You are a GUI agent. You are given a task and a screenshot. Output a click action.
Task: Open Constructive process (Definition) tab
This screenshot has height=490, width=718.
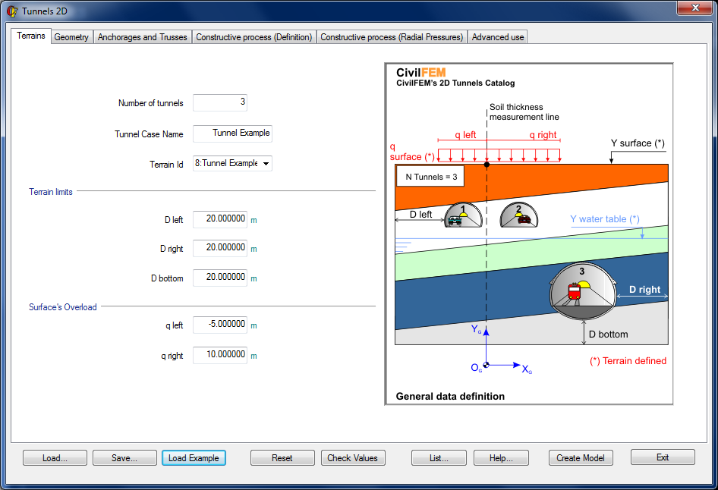point(254,36)
